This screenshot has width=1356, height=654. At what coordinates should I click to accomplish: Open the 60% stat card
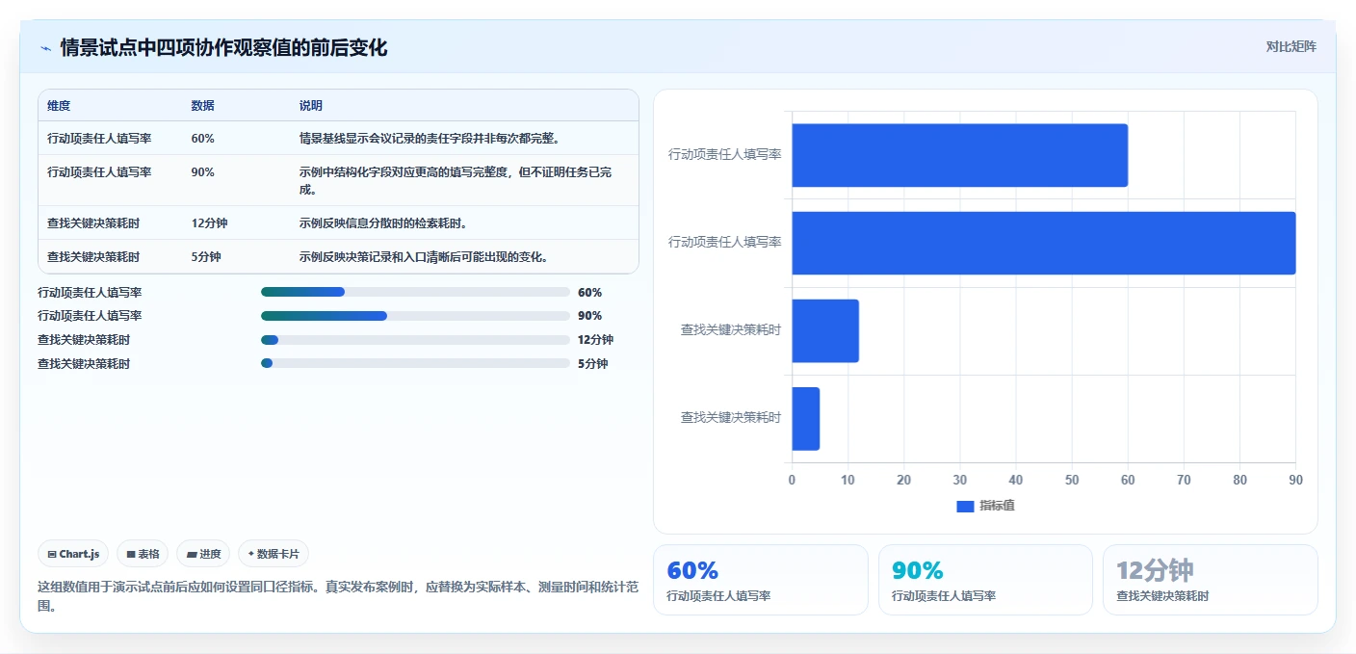(761, 580)
